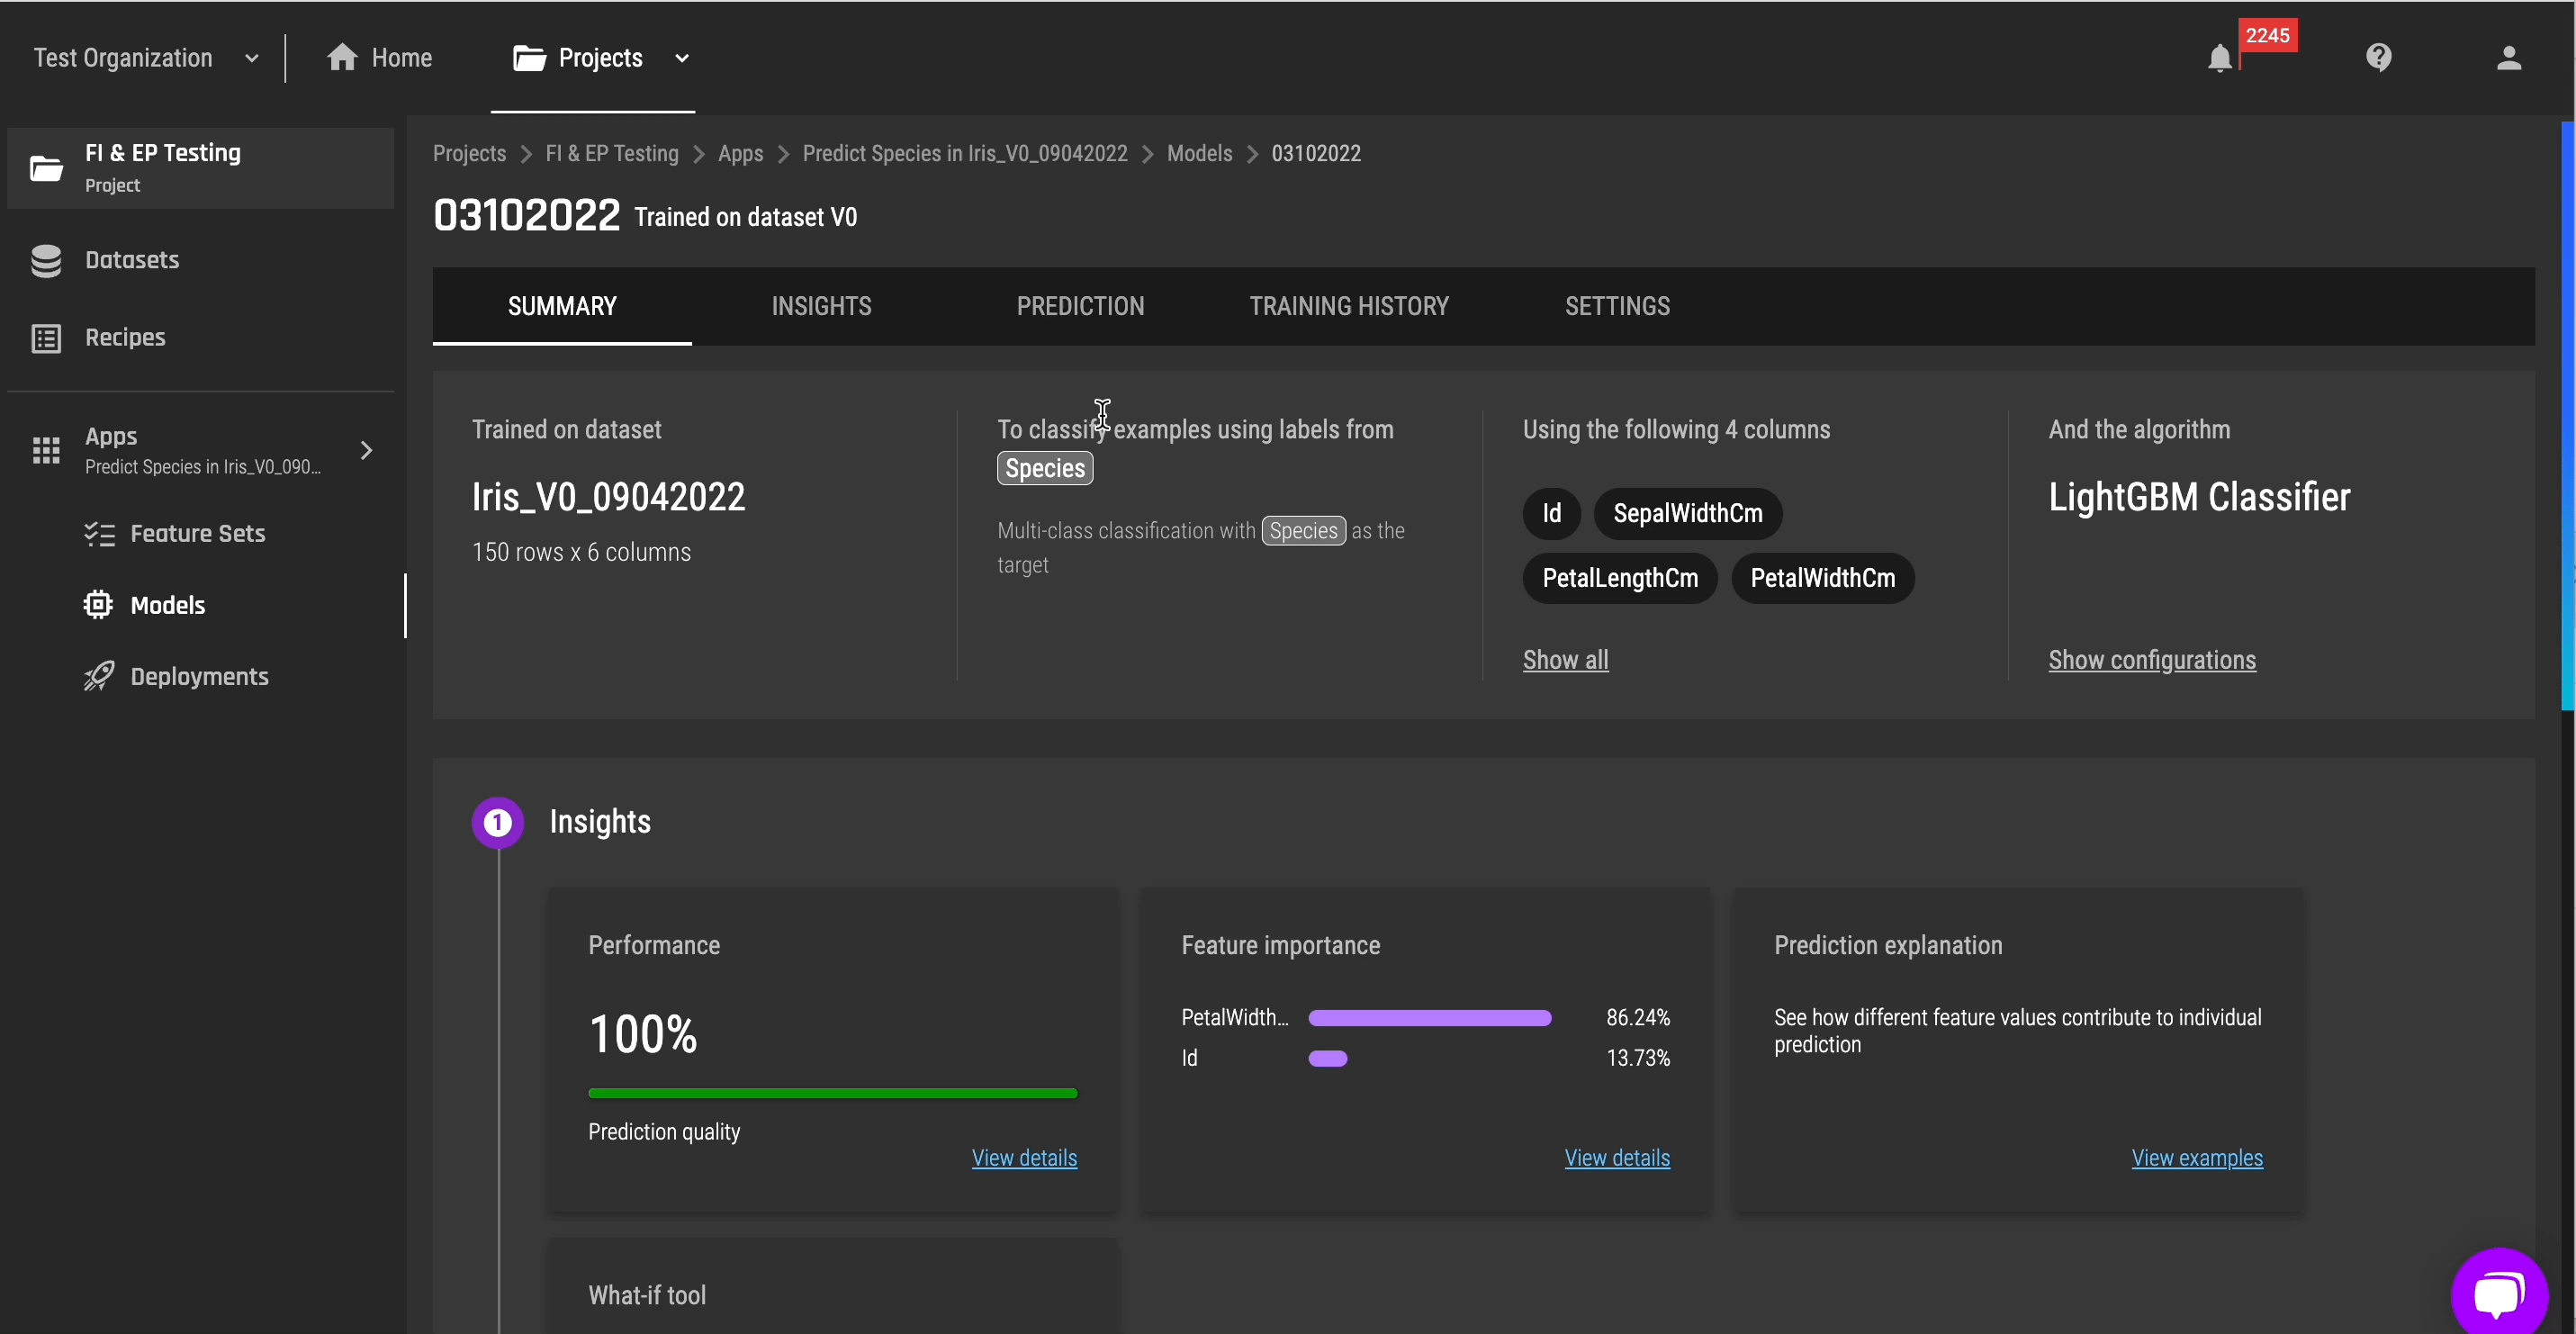Switch to the INSIGHTS tab
This screenshot has height=1334, width=2576.
(x=821, y=306)
